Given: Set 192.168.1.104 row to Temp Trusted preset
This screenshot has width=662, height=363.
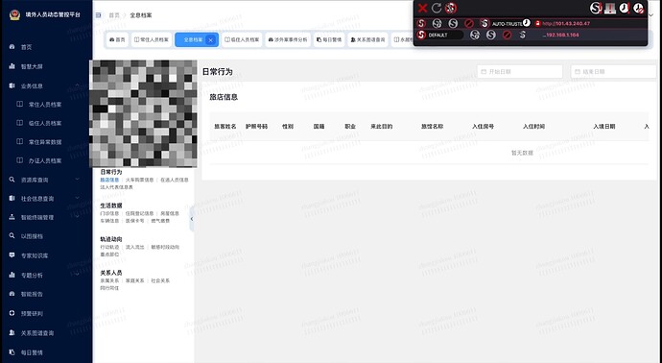Looking at the screenshot, I should click(x=475, y=36).
